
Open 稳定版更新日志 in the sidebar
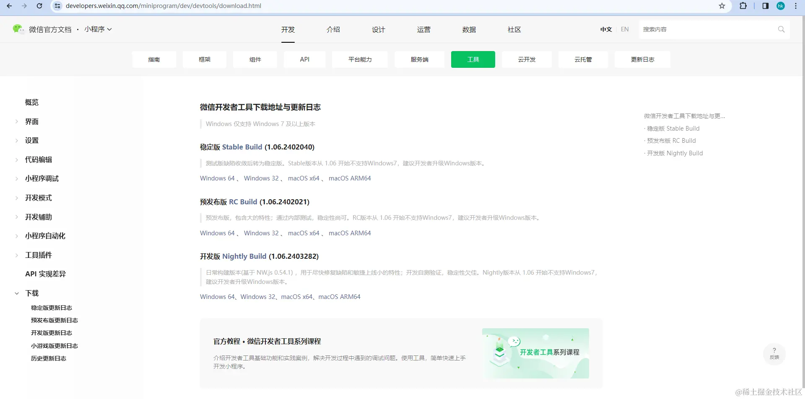(52, 308)
